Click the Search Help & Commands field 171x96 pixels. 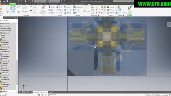[123, 1]
